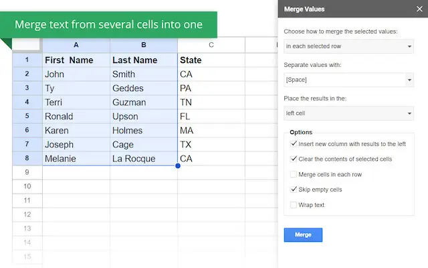
Task: Select the 'CA' cell in John's row
Action: pos(211,74)
